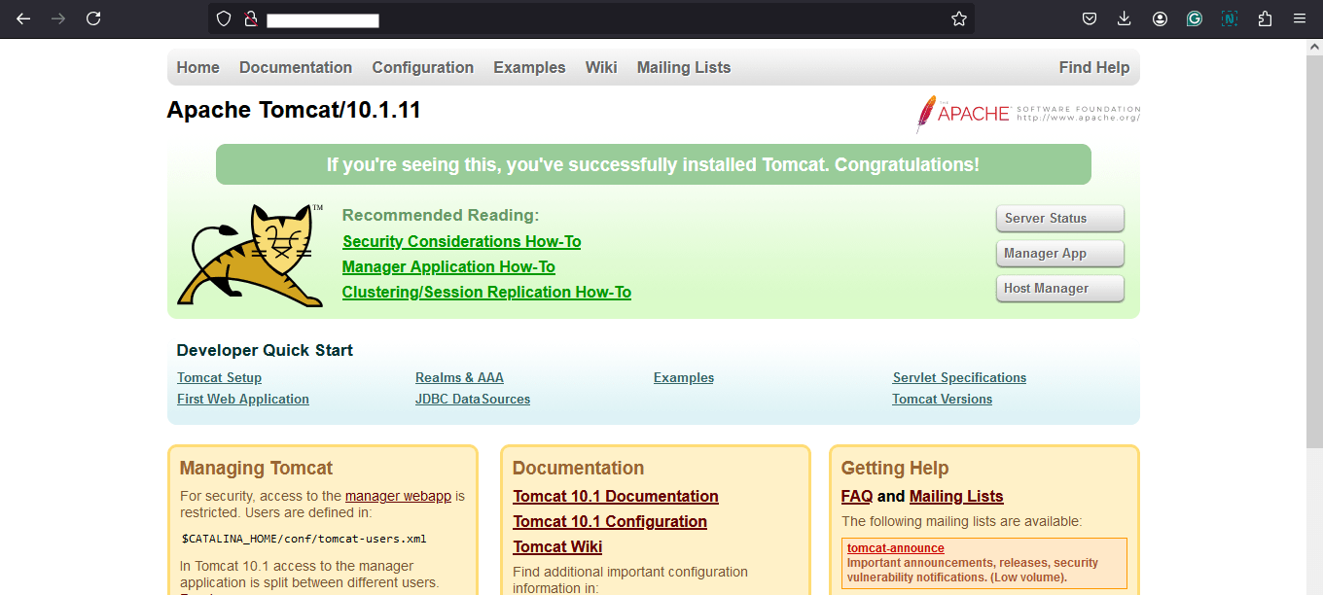Image resolution: width=1323 pixels, height=595 pixels.
Task: Click the Apache Software Foundation logo
Action: (x=1028, y=114)
